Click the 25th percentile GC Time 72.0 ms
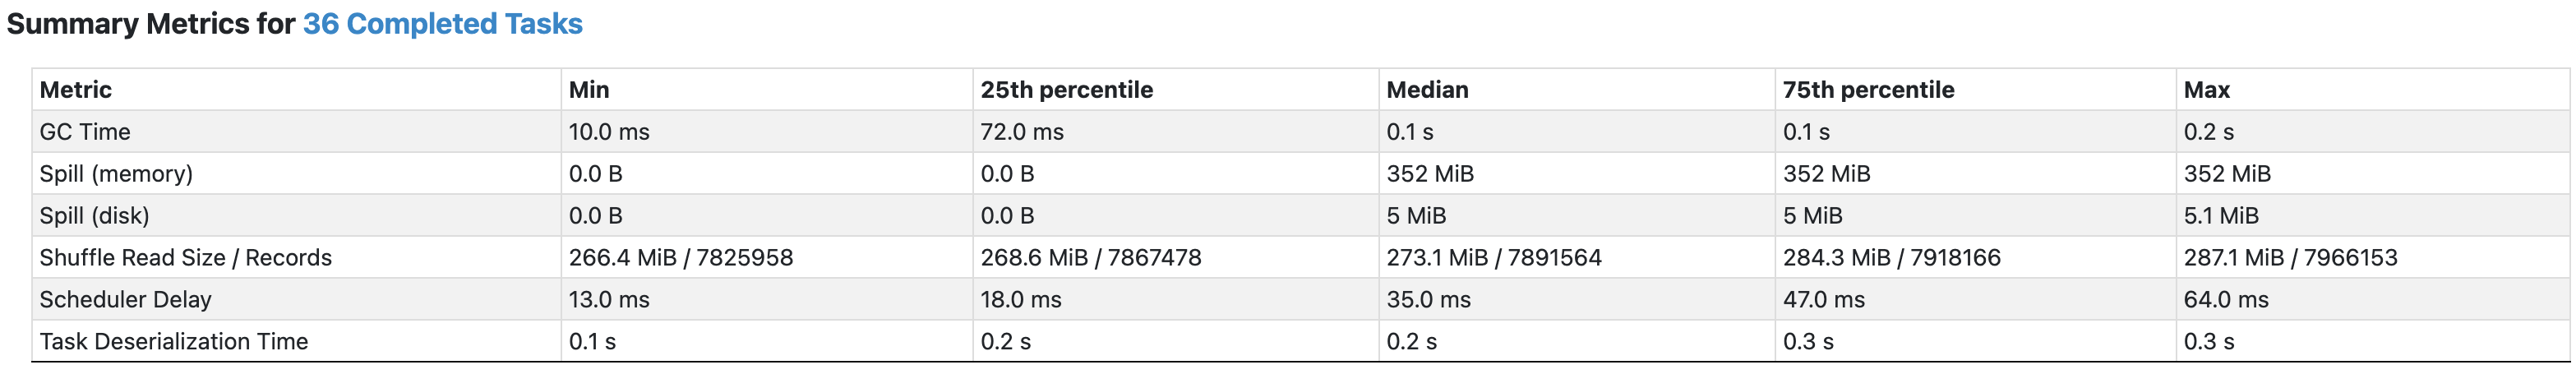 pos(1022,132)
